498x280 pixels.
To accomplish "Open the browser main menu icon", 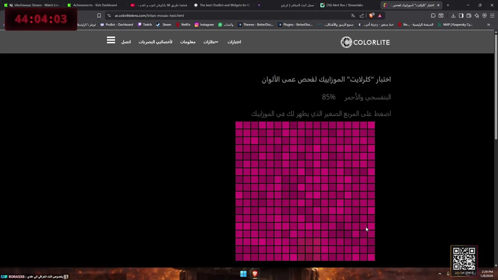I will 492,16.
